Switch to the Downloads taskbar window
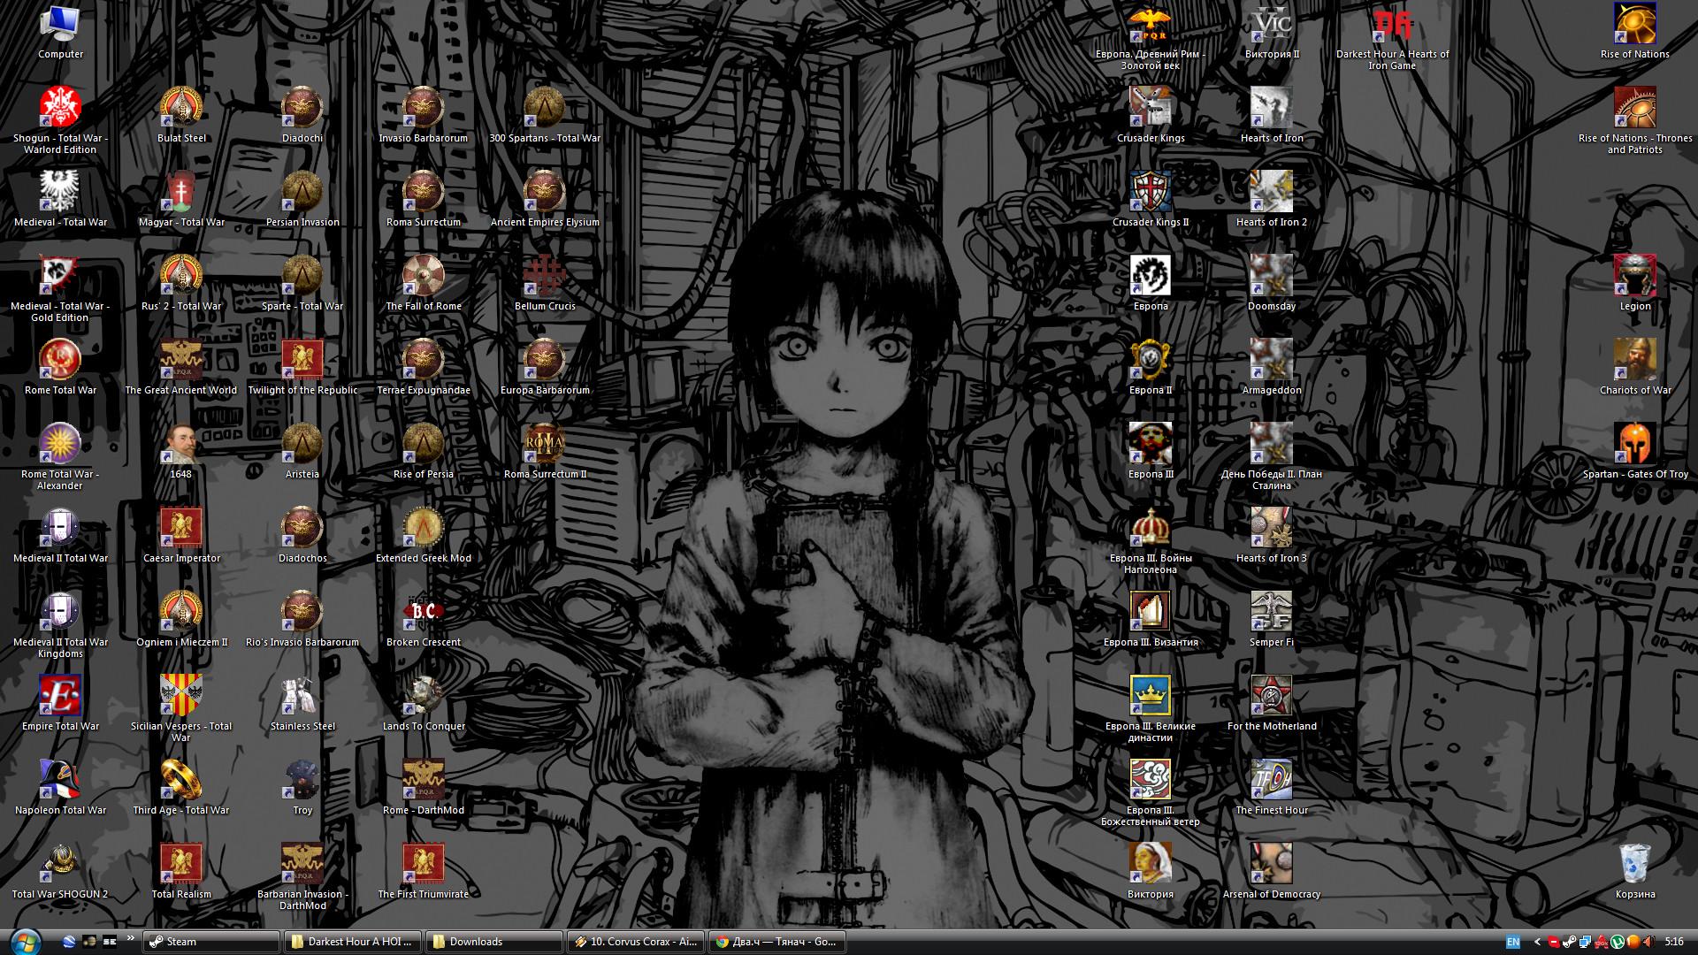Image resolution: width=1698 pixels, height=955 pixels. tap(493, 942)
